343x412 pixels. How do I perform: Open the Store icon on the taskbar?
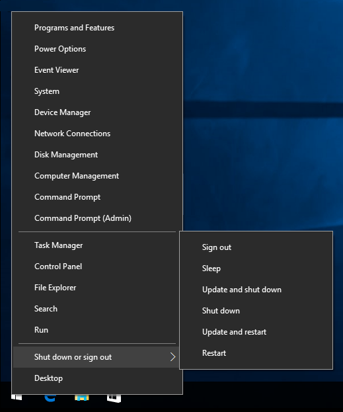[114, 398]
